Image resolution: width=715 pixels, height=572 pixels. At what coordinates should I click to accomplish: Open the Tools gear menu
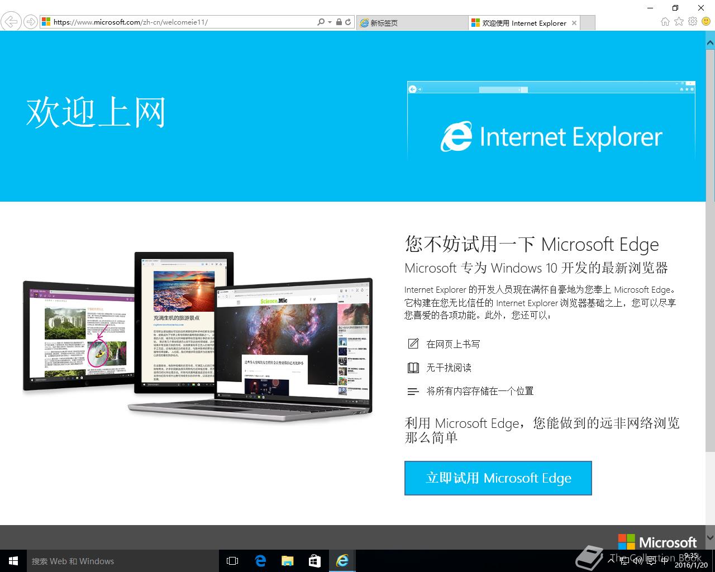tap(693, 22)
